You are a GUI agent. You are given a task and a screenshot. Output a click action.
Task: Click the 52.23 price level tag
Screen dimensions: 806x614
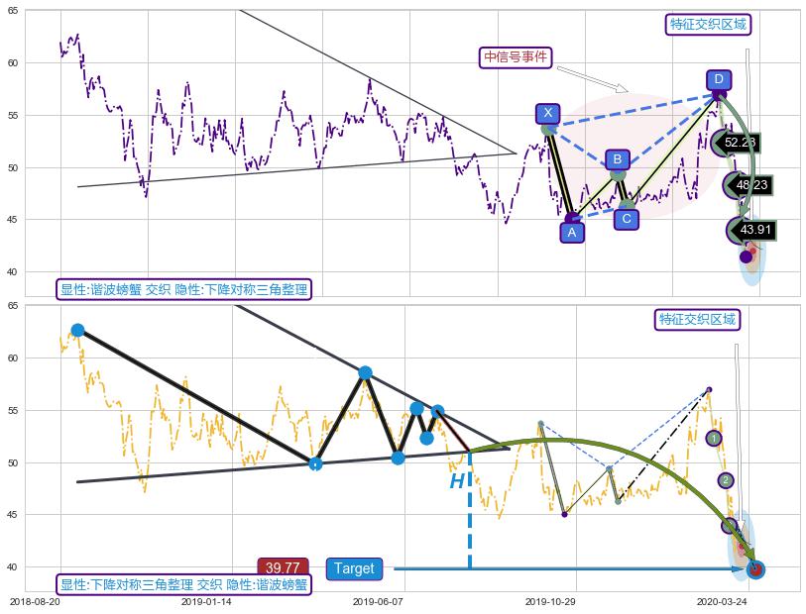pos(740,143)
